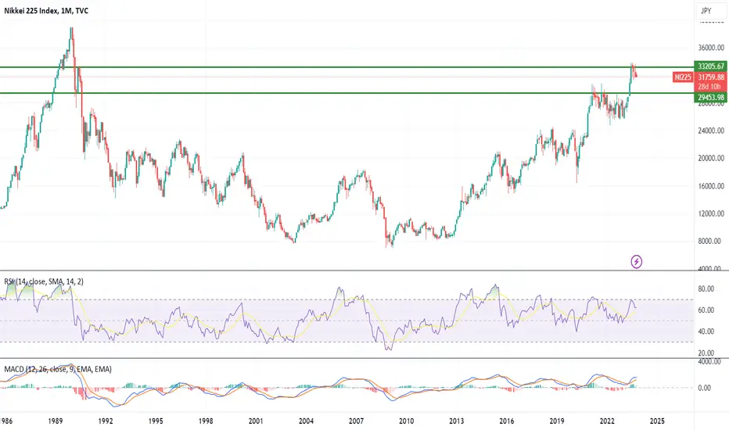729x430 pixels.
Task: Click the RSI 40.00 scale label
Action: click(x=706, y=331)
